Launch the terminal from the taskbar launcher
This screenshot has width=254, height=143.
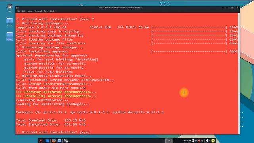coord(65,141)
